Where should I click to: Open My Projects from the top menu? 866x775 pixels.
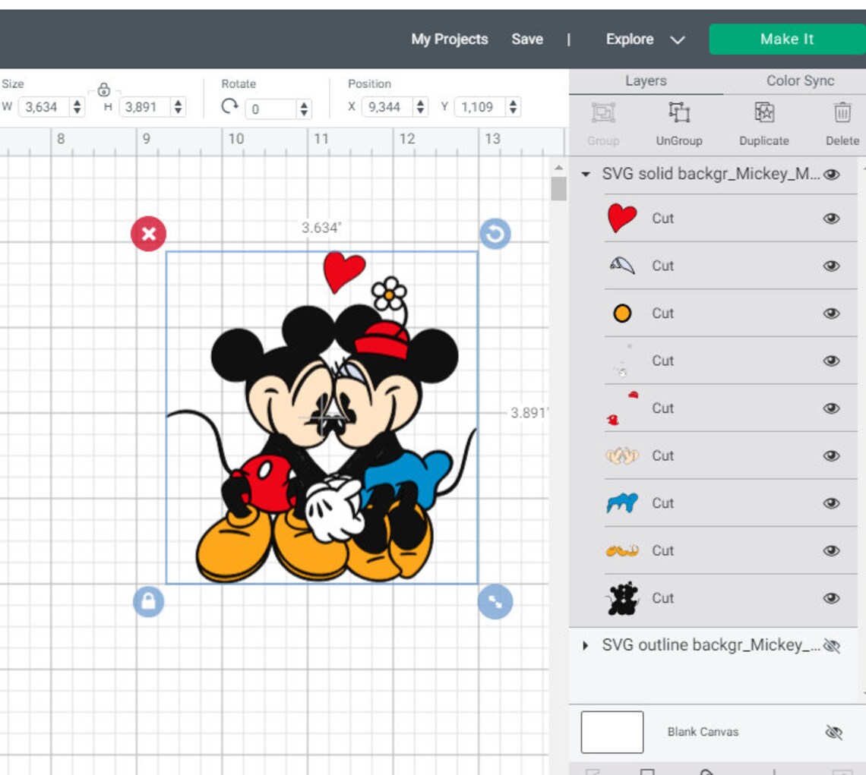tap(449, 39)
